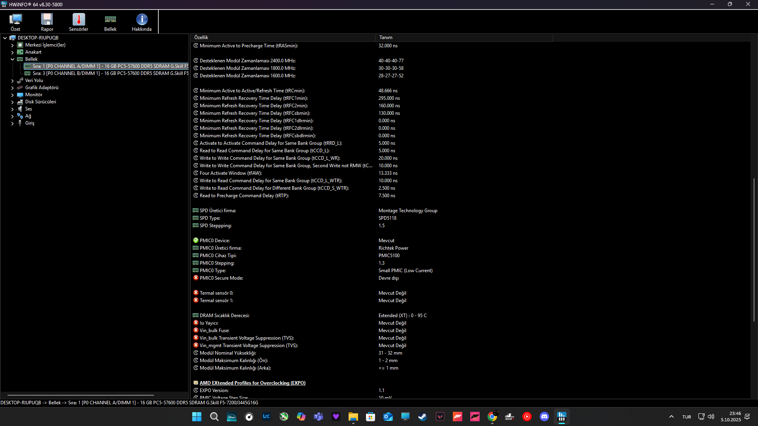The width and height of the screenshot is (758, 426).
Task: Select Sıra: 3 Channel B memory module
Action: [x=106, y=73]
